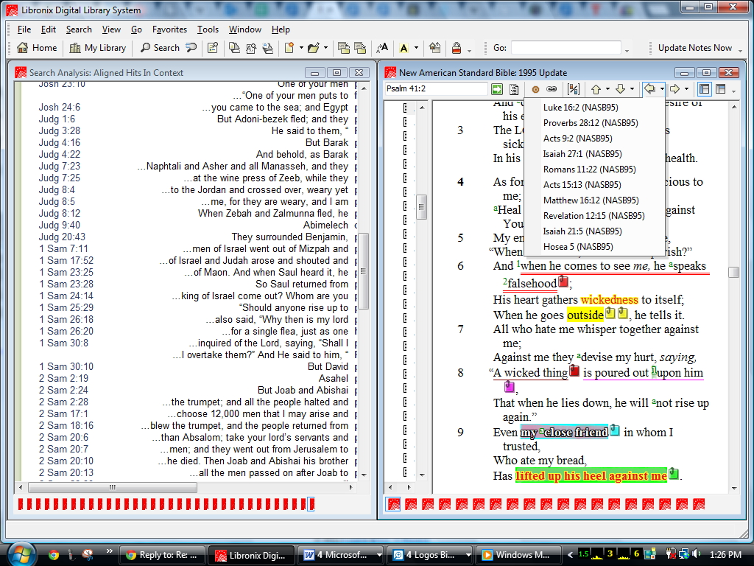
Task: Click cyan note icon after 'close friend'
Action: point(615,430)
